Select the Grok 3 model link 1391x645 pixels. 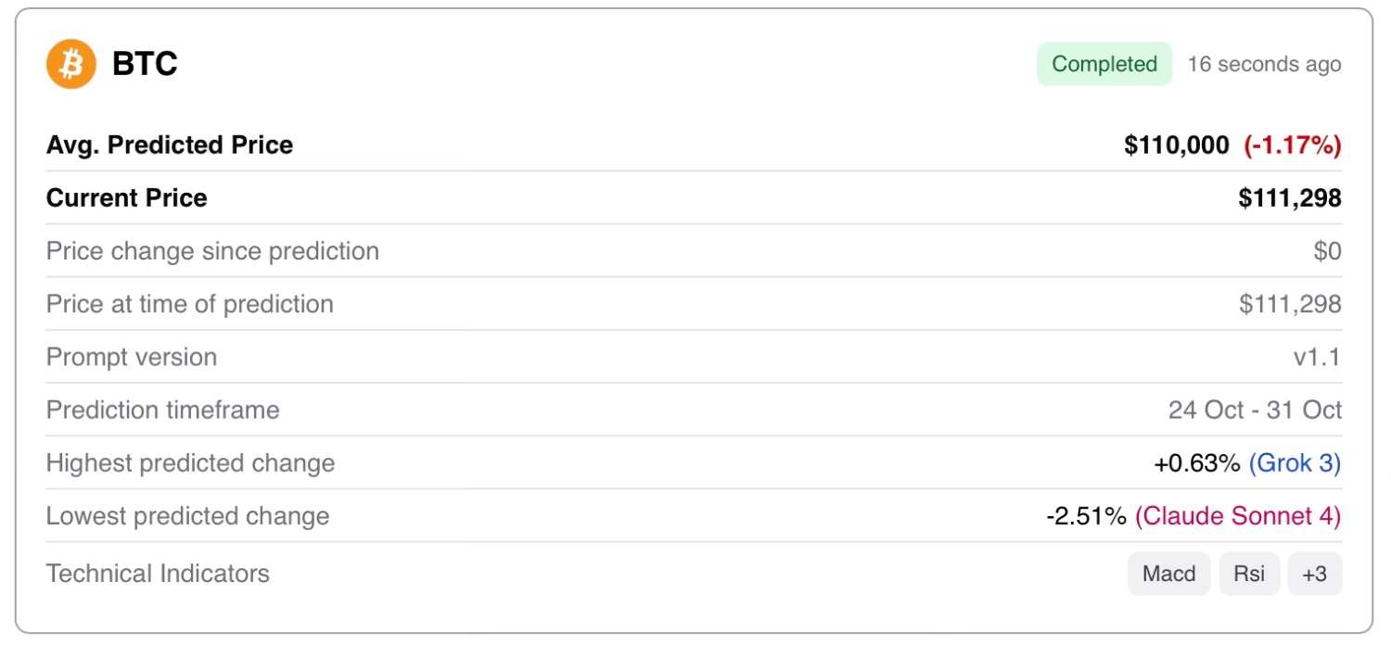1295,463
